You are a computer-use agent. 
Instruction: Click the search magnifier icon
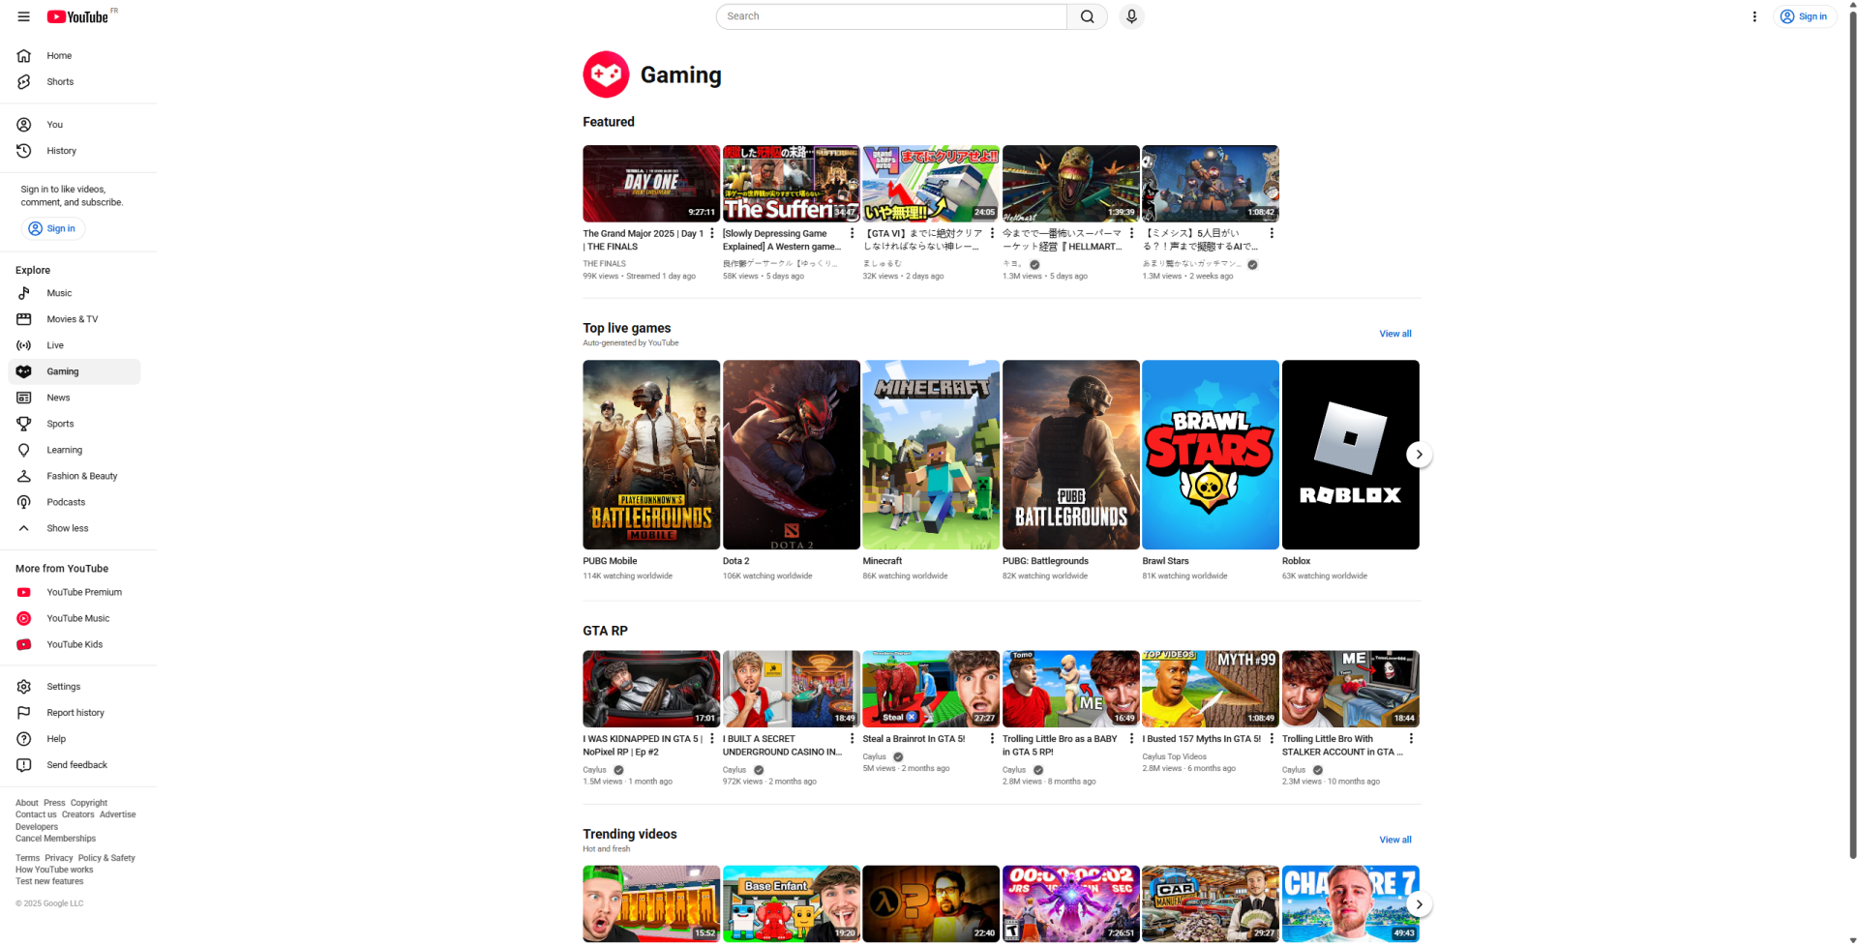[x=1086, y=16]
